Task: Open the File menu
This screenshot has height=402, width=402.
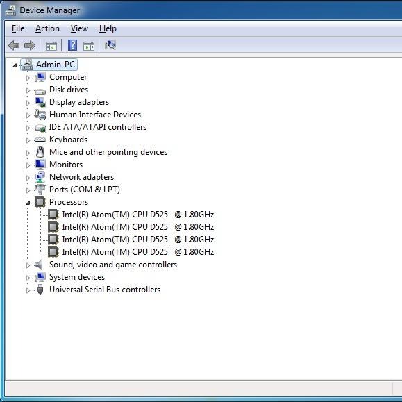Action: tap(18, 28)
